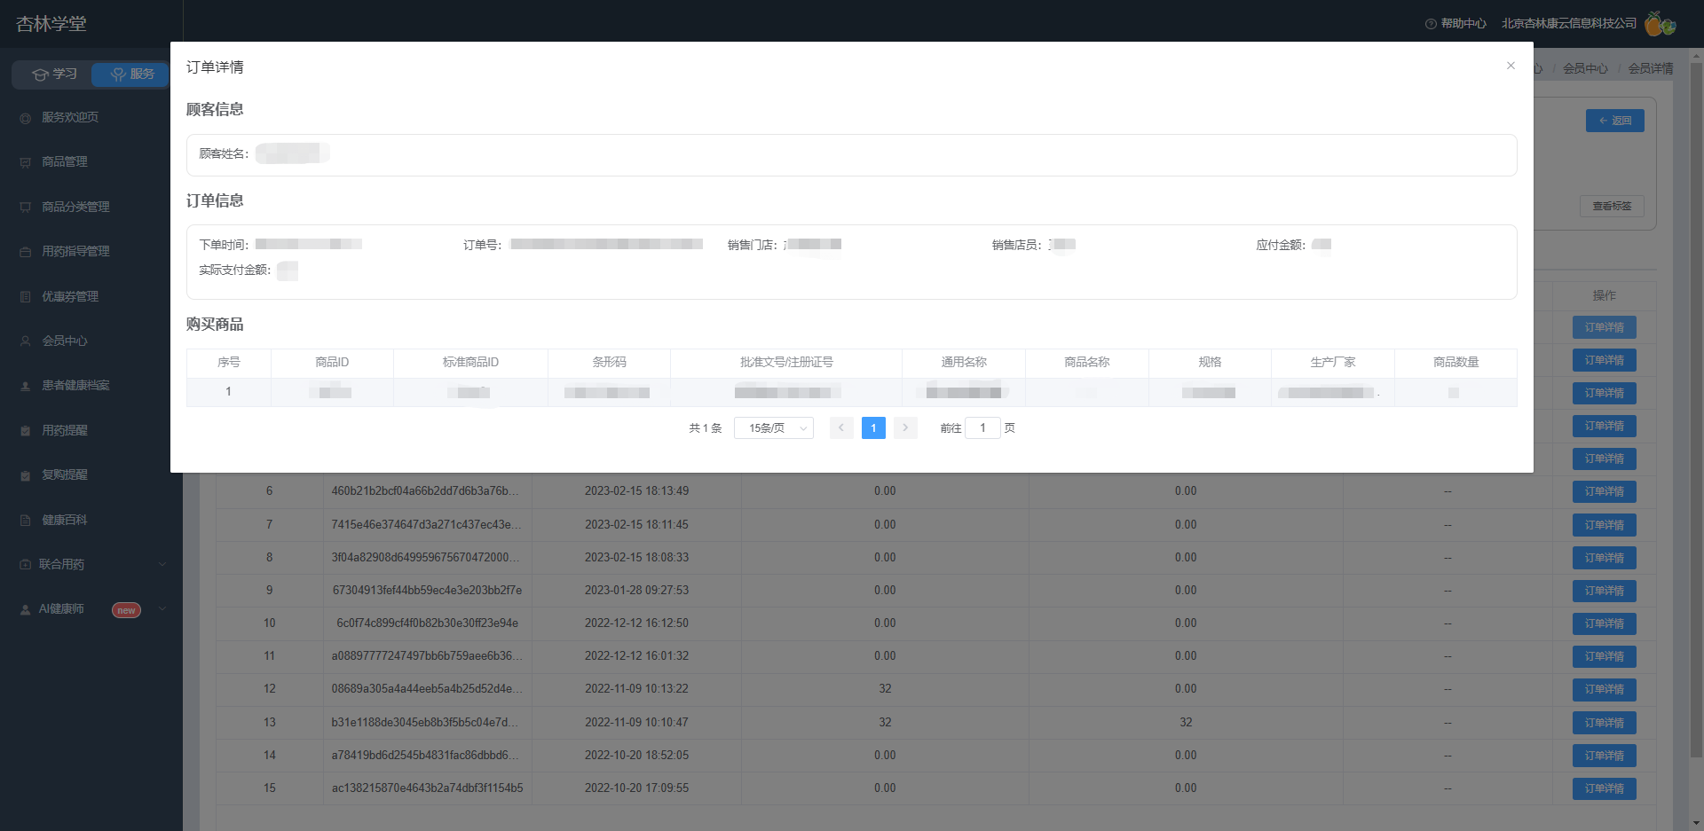Click the 复购提醒 sidebar icon

[x=26, y=475]
